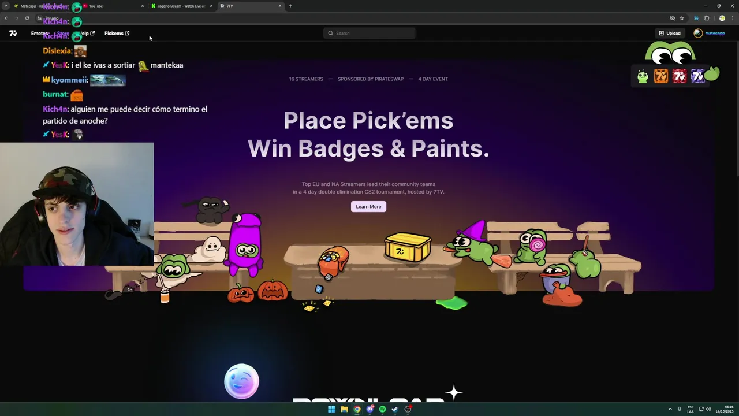Screen dimensions: 739x416
Task: Click the 'Place Pick'ems' heading
Action: (x=368, y=121)
